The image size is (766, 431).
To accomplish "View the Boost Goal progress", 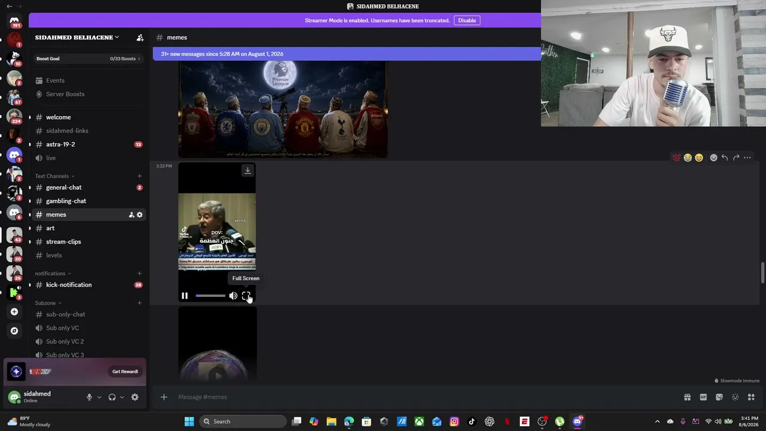I will click(89, 59).
